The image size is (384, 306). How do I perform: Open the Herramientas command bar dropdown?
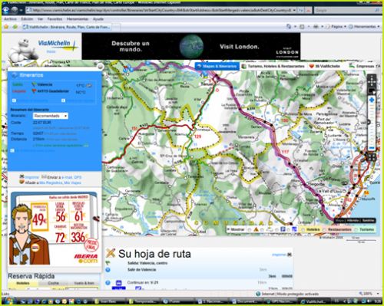(x=364, y=27)
